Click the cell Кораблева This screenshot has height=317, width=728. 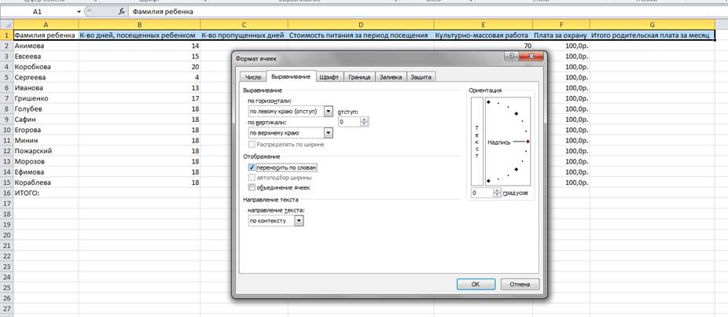(46, 182)
